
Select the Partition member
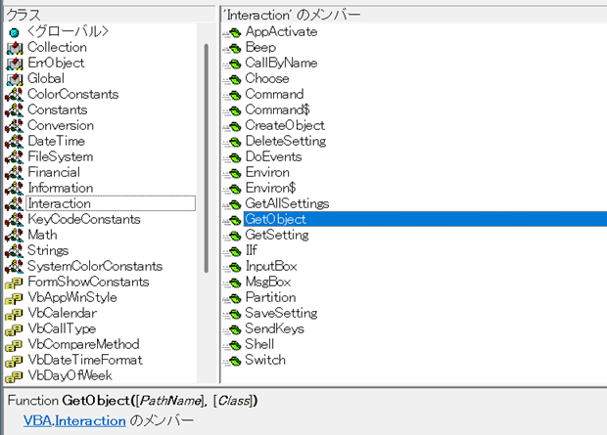270,297
